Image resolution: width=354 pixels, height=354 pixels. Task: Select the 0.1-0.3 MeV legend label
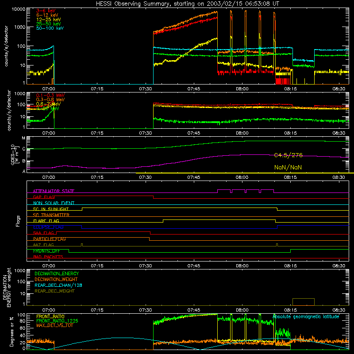click(50, 95)
